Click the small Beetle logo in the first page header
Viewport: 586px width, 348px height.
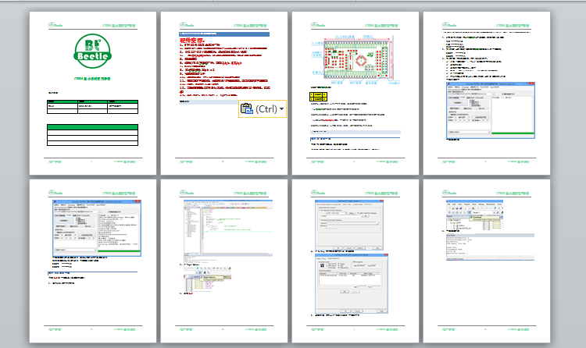click(x=55, y=25)
